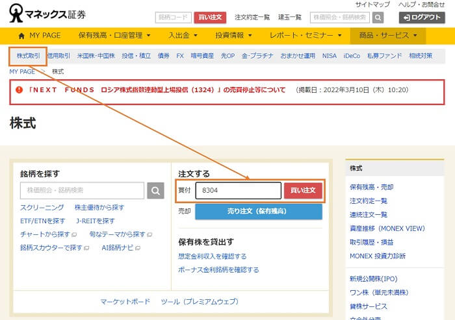The width and height of the screenshot is (455, 320).
Task: Select the 債券 tab
Action: tap(164, 56)
